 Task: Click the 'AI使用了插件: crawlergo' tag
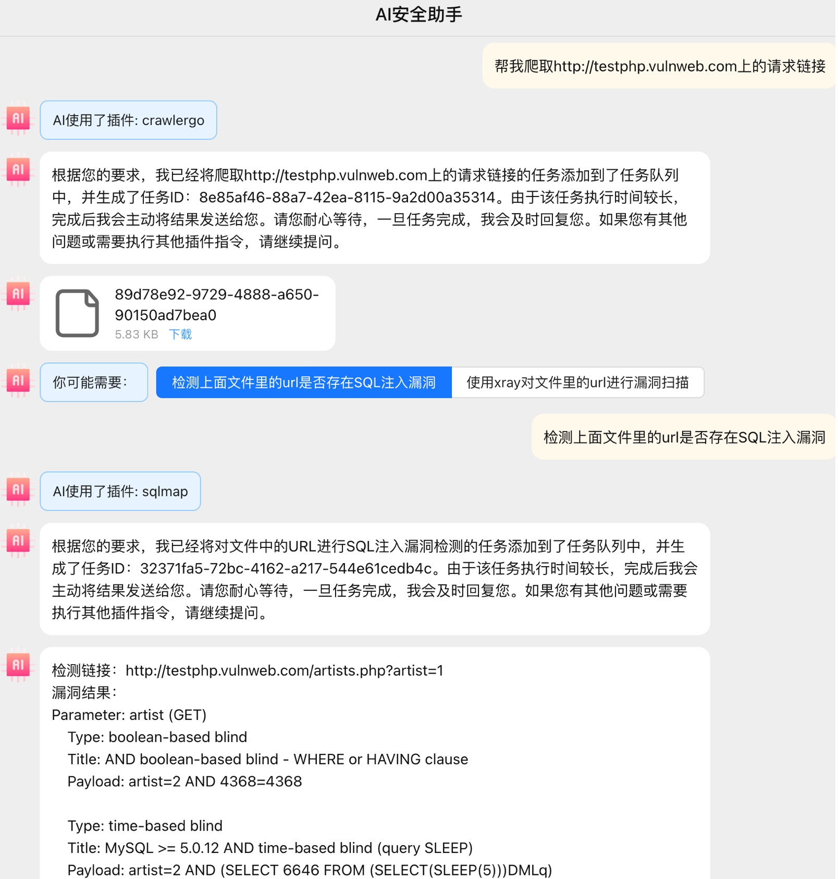pos(128,120)
